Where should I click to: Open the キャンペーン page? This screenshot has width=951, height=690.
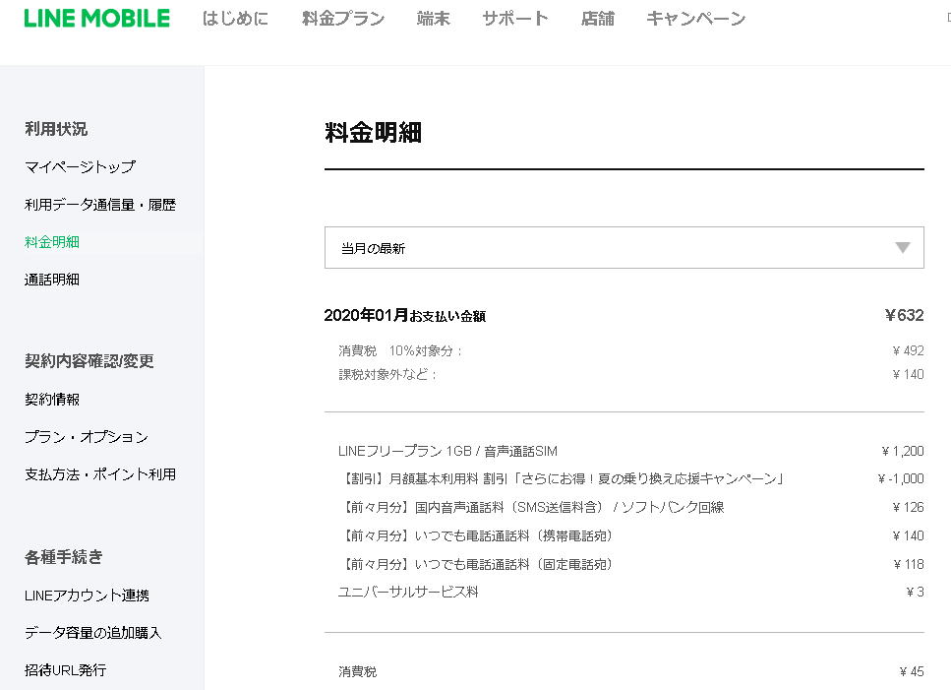(x=695, y=19)
